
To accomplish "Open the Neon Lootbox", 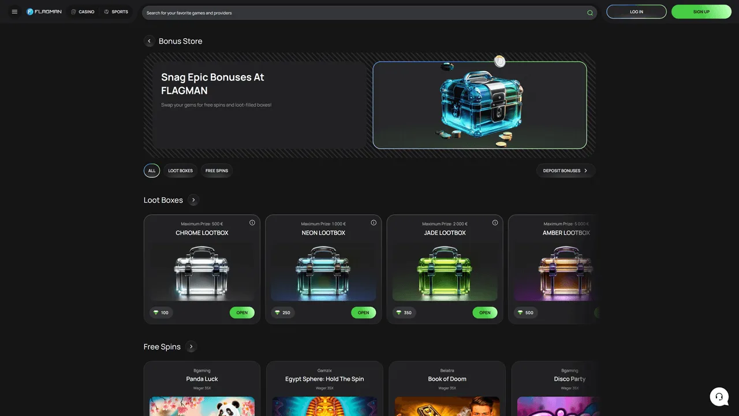I will pos(363,313).
